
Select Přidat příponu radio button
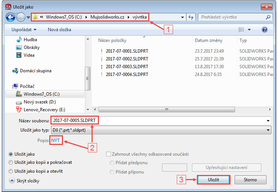click(112, 172)
